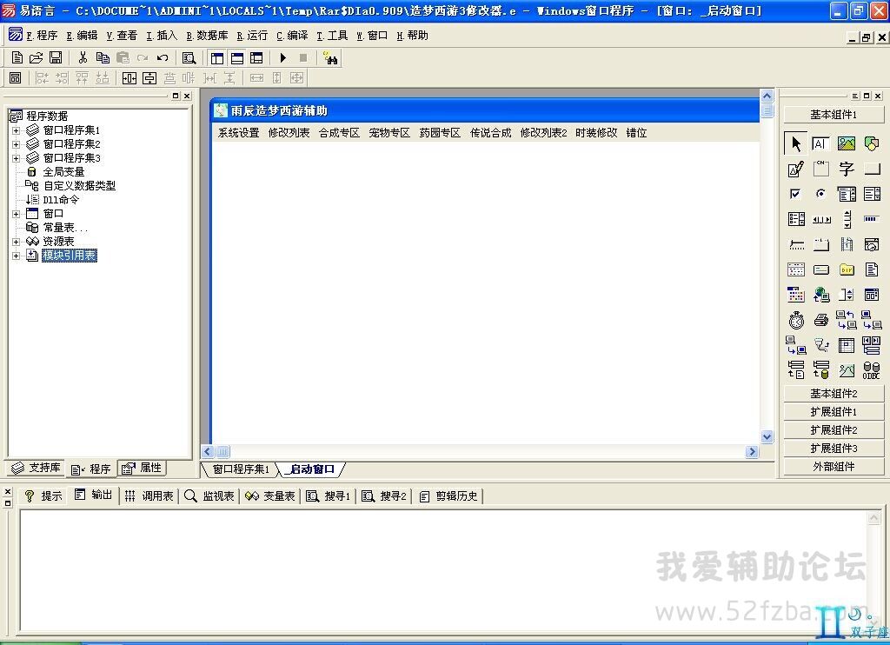Image resolution: width=890 pixels, height=645 pixels.
Task: Select the pointer arrow tool in the component palette
Action: [796, 143]
